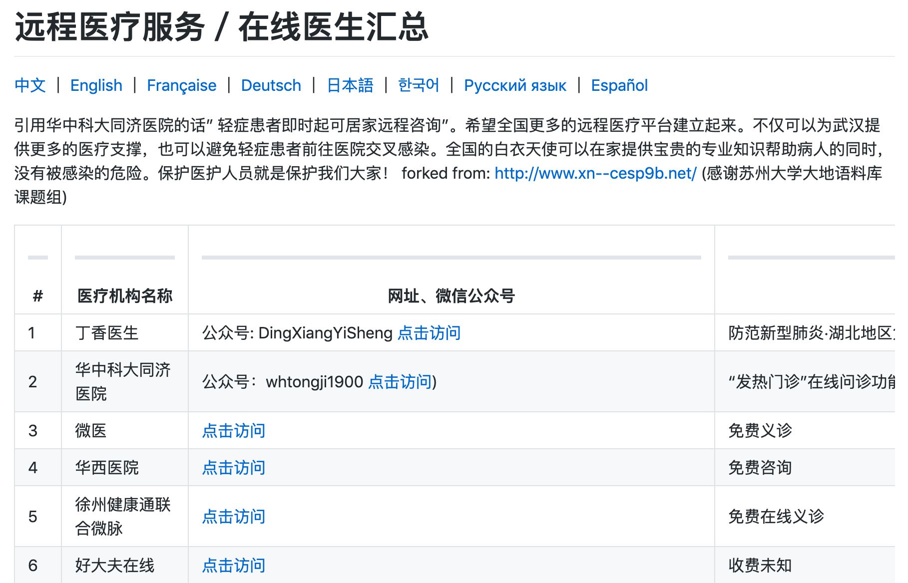Click the 防范新型肺炎·湖北地区 cell
This screenshot has width=908, height=583.
click(x=805, y=333)
